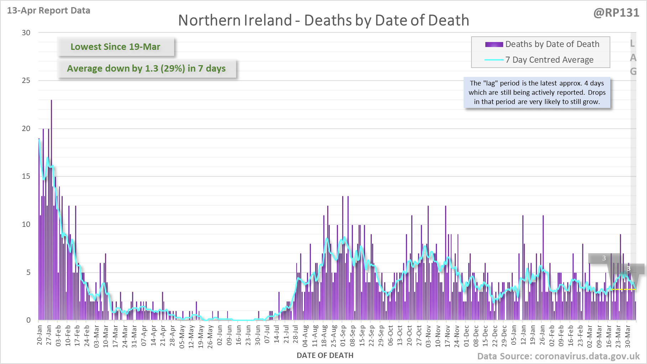Click the 15 value on the y-axis
Image resolution: width=647 pixels, height=364 pixels.
pyautogui.click(x=26, y=176)
